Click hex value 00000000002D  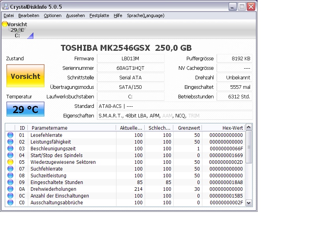click(226, 162)
